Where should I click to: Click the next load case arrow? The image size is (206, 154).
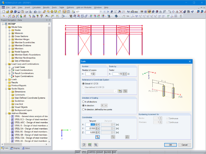point(108,12)
